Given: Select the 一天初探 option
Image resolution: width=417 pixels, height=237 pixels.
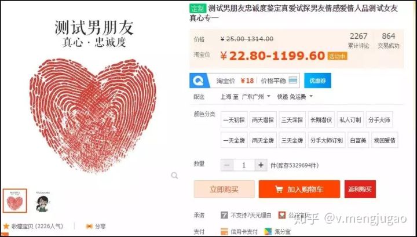Looking at the screenshot, I should [x=234, y=120].
